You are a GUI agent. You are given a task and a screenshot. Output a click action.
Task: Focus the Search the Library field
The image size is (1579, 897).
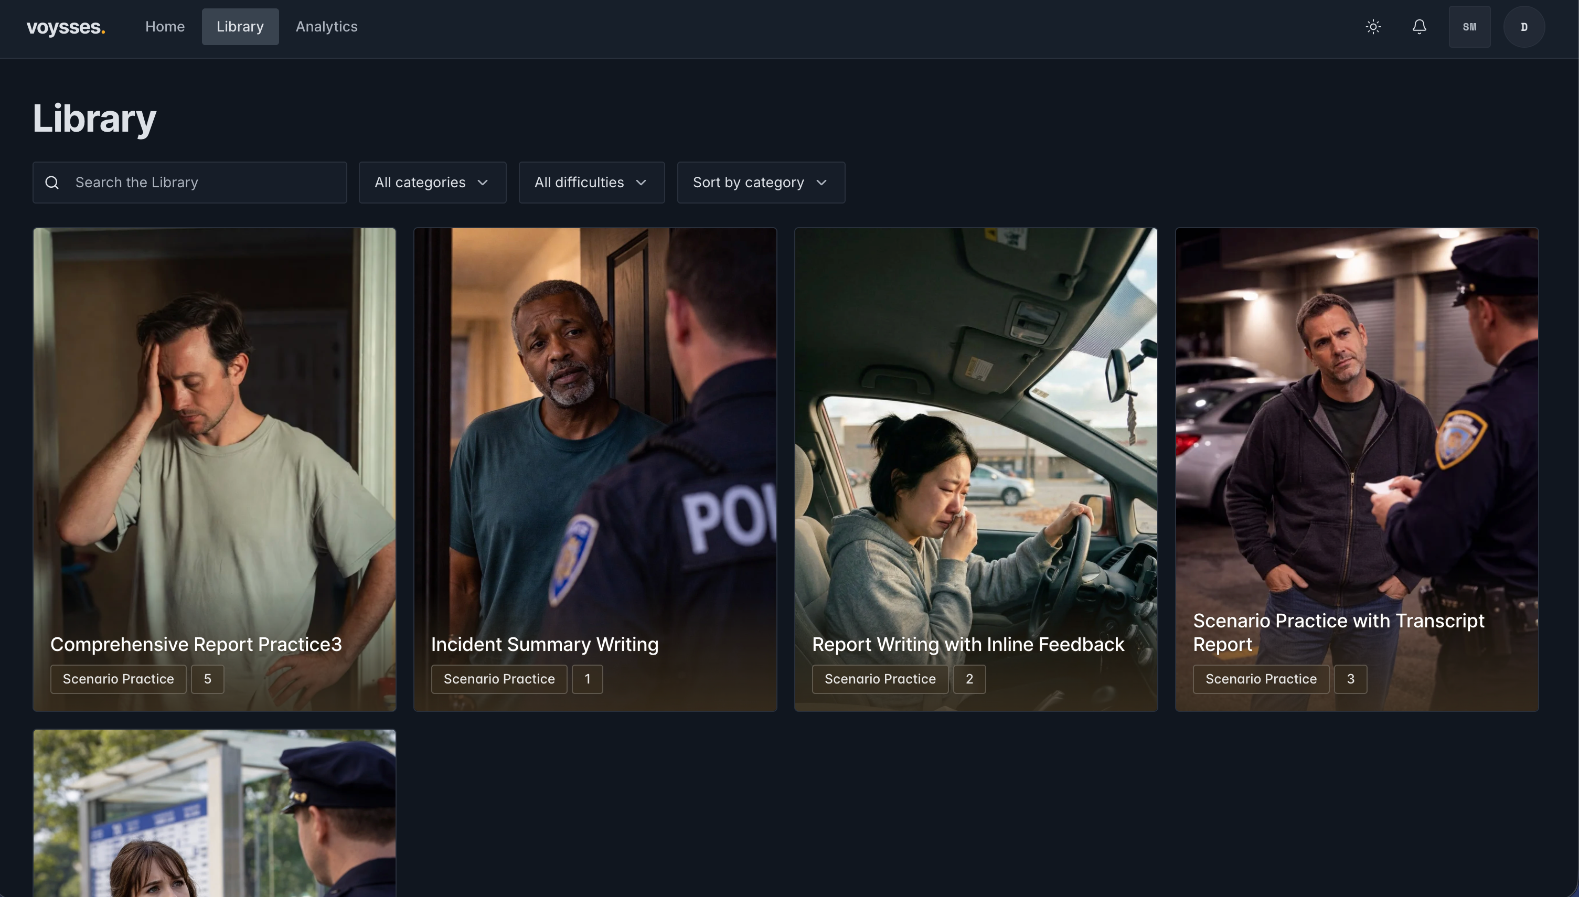(x=190, y=183)
